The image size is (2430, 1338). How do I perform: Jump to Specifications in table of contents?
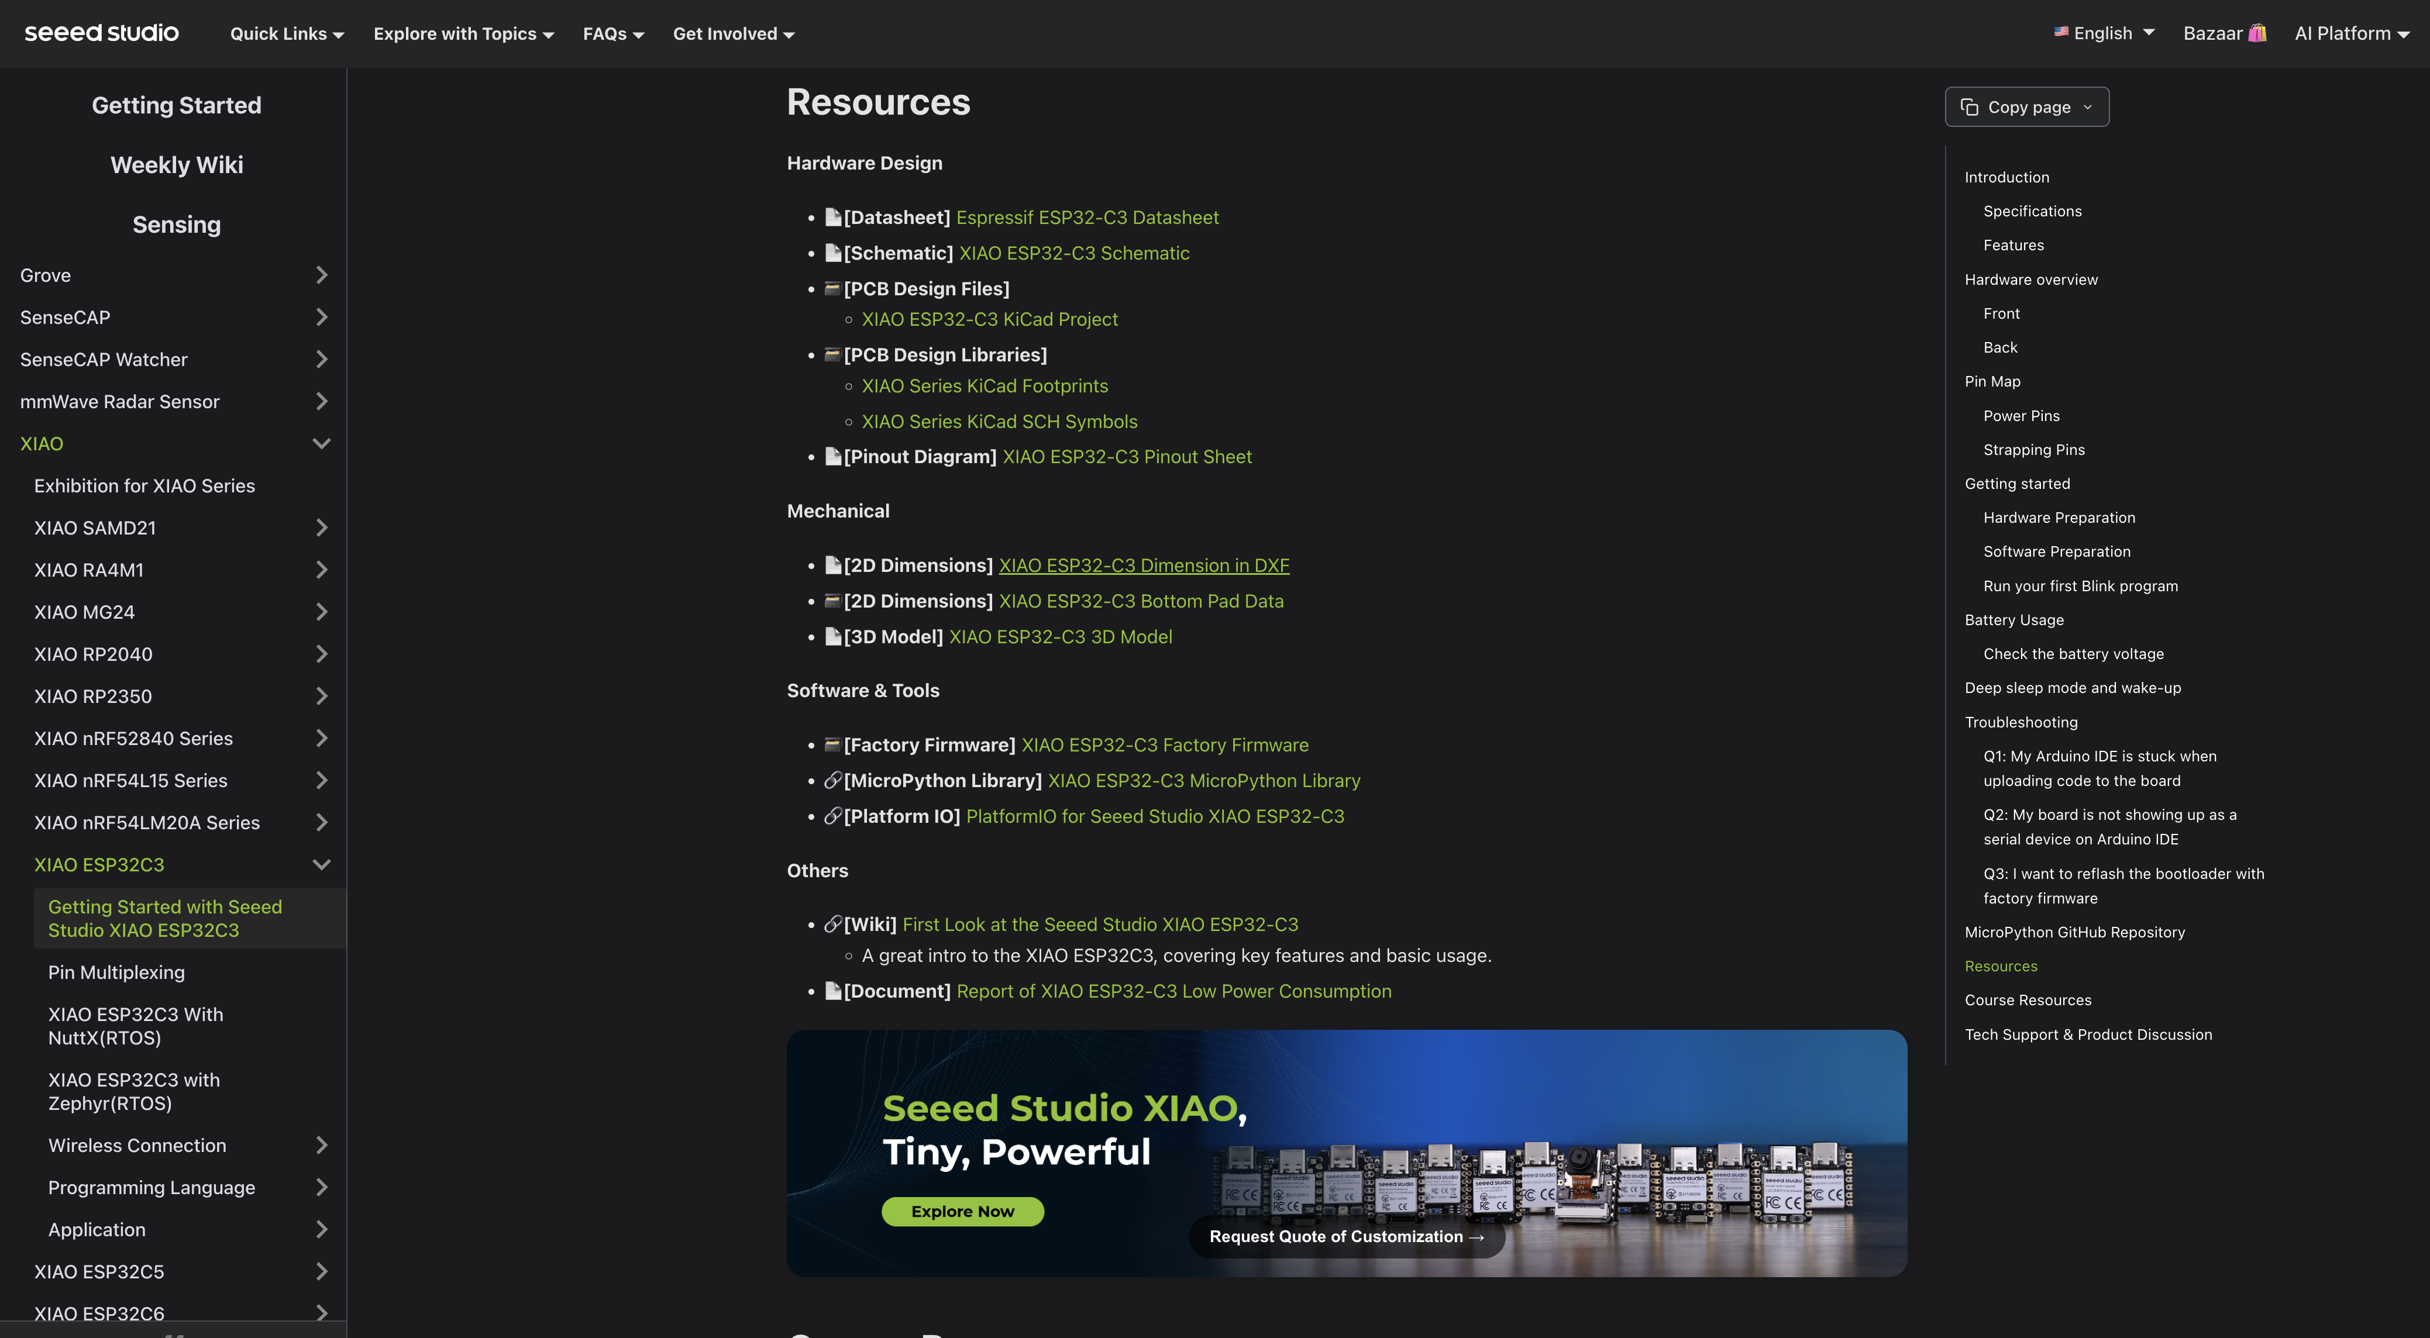(x=2032, y=211)
